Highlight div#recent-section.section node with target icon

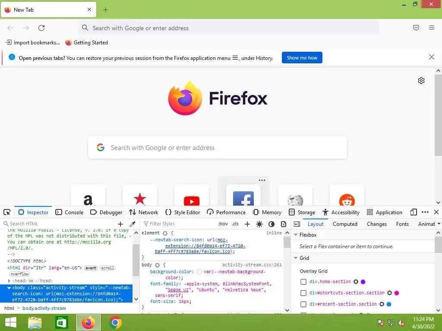pyautogui.click(x=382, y=304)
